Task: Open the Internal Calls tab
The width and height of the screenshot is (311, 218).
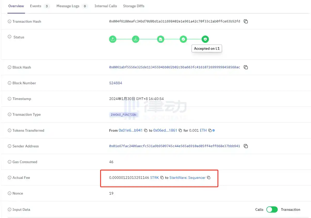Action: pos(105,6)
